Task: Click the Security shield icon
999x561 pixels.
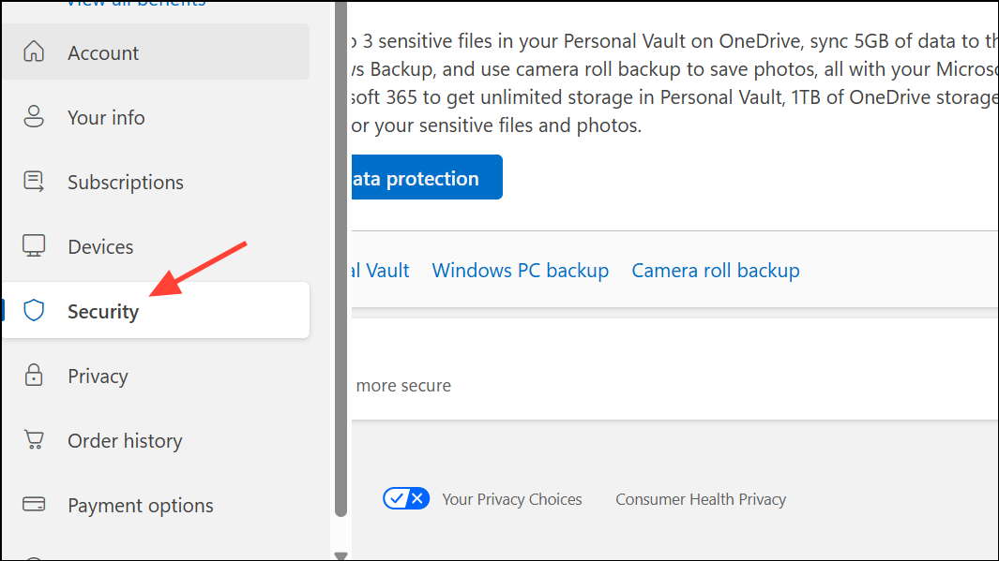Action: point(34,311)
